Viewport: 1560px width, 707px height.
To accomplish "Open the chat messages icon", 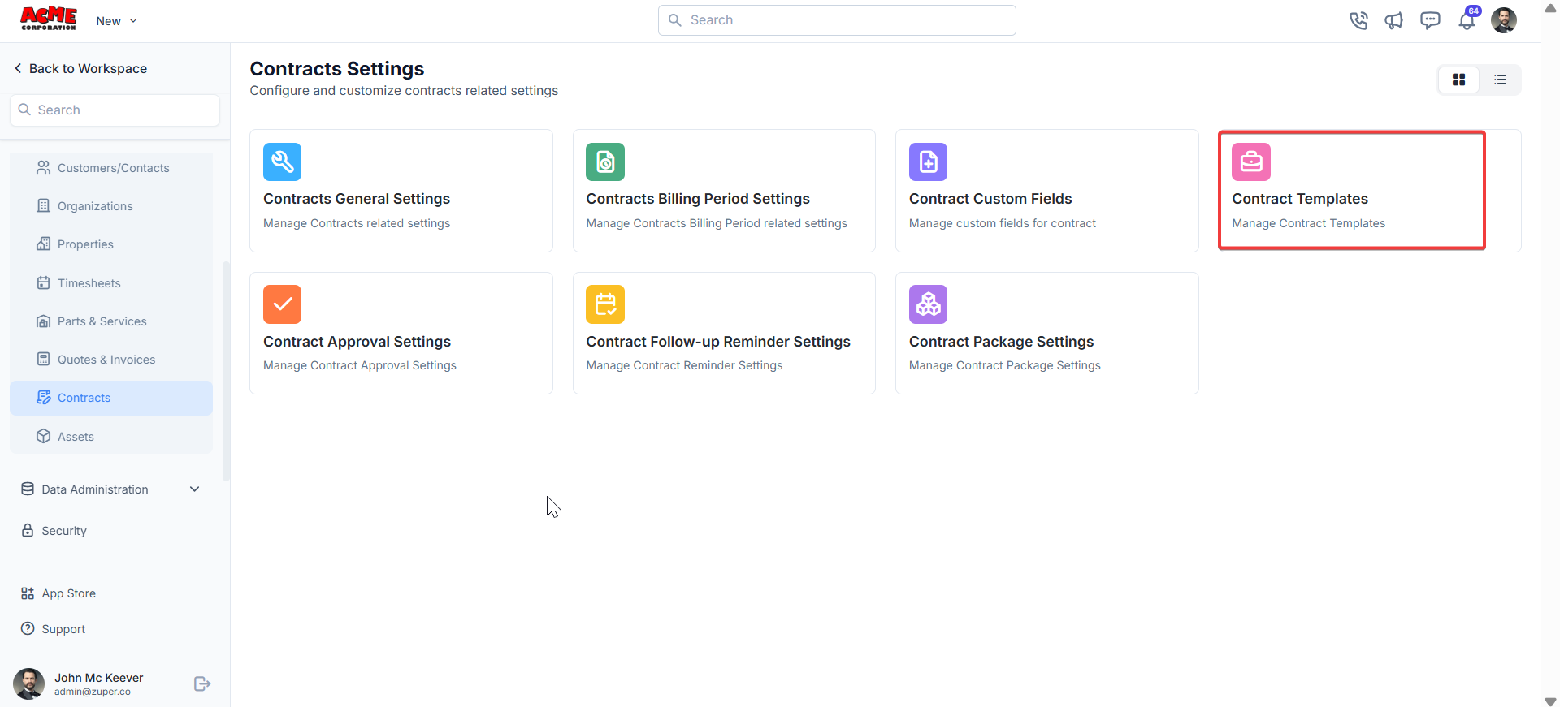I will [1430, 20].
